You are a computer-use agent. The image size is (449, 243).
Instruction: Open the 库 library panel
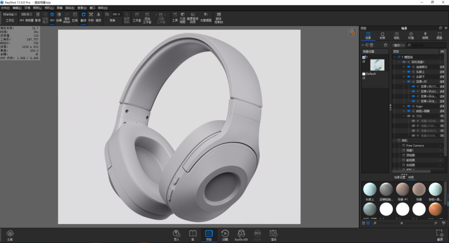point(193,235)
